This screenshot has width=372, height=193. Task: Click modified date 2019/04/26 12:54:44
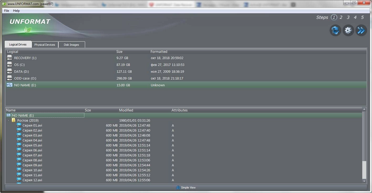(x=135, y=165)
